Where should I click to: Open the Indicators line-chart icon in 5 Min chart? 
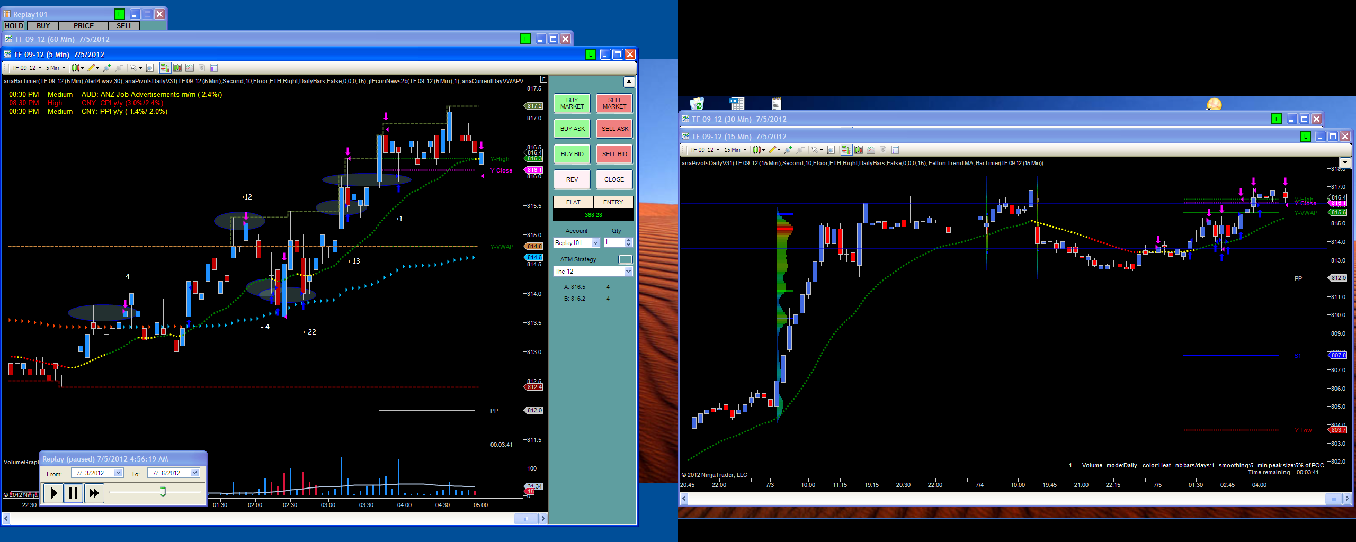(190, 68)
